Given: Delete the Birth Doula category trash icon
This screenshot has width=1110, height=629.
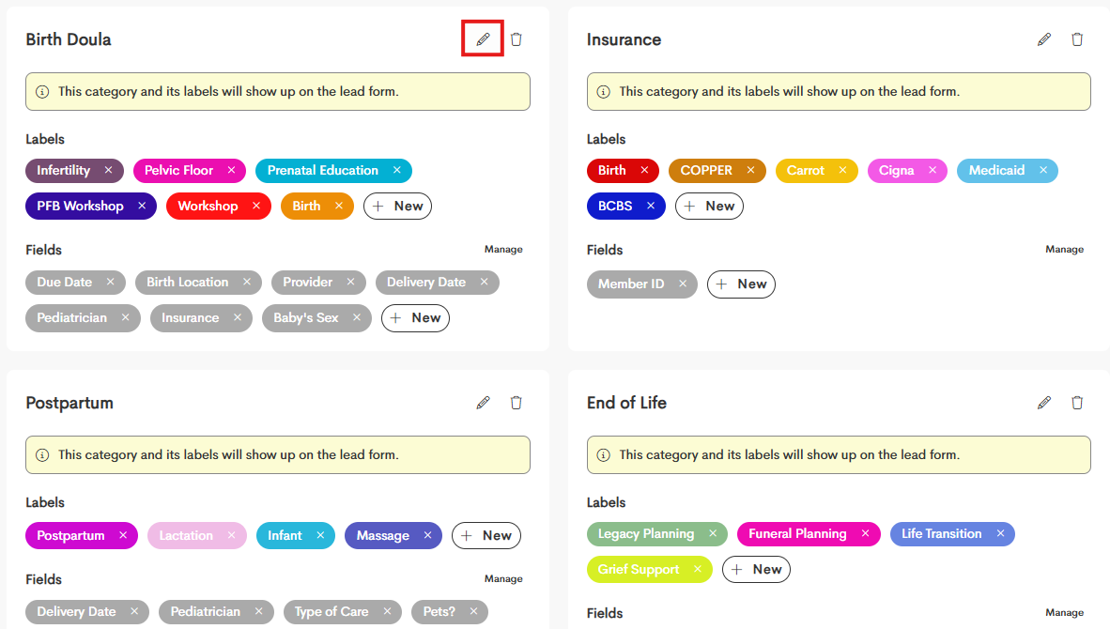Looking at the screenshot, I should [516, 38].
